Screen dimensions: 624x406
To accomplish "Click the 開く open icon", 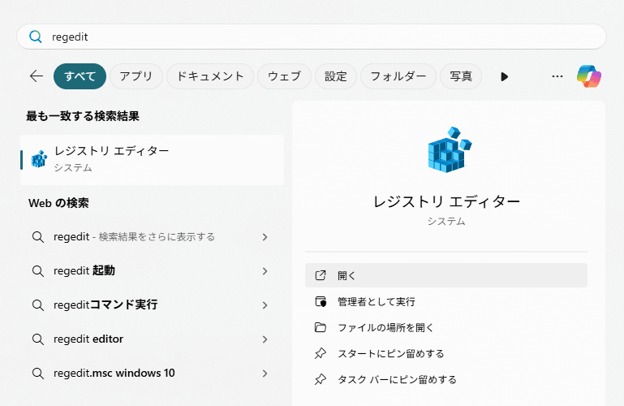I will tap(321, 275).
